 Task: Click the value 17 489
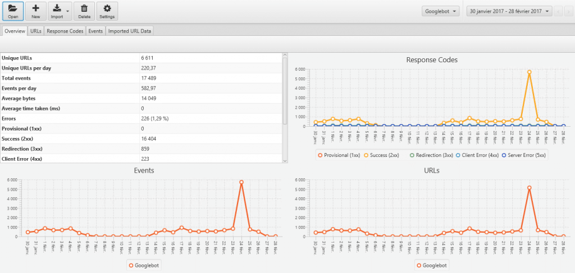(148, 78)
